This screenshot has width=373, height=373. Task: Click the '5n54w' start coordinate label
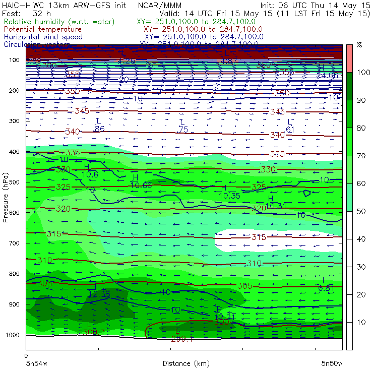tap(37, 363)
